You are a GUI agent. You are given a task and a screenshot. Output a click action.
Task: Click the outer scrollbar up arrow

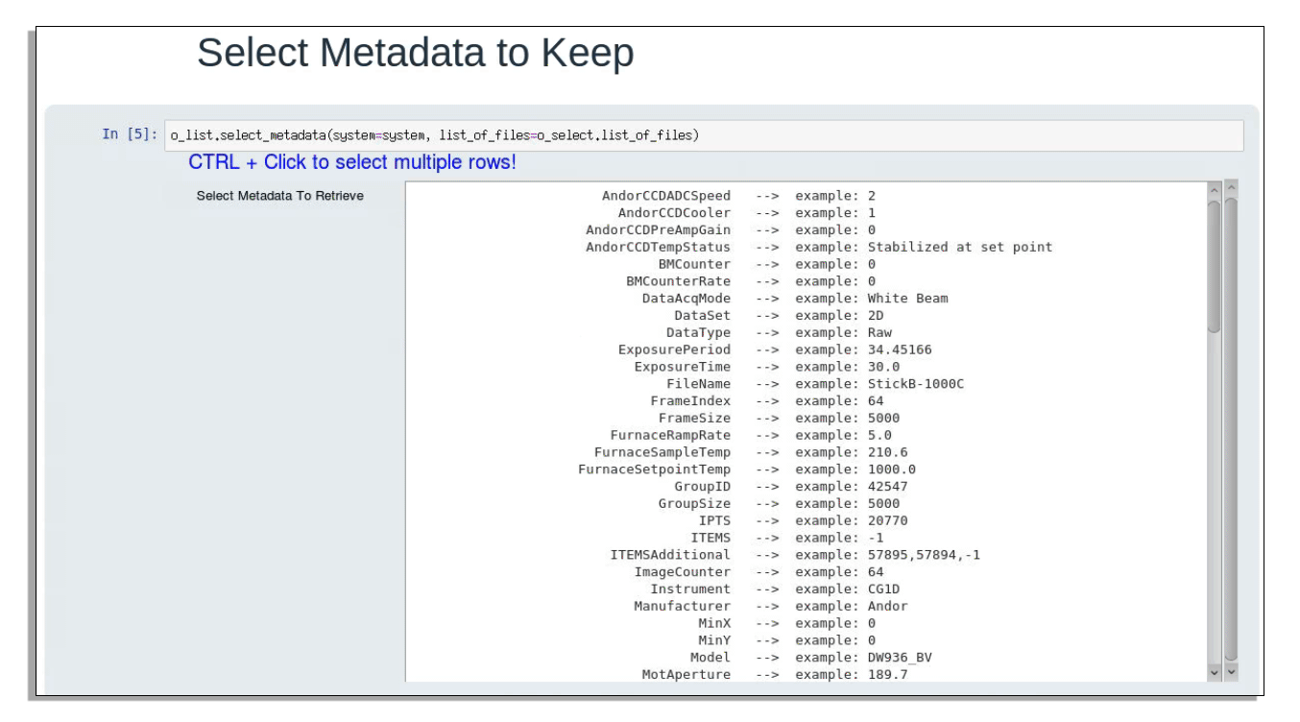tap(1231, 188)
